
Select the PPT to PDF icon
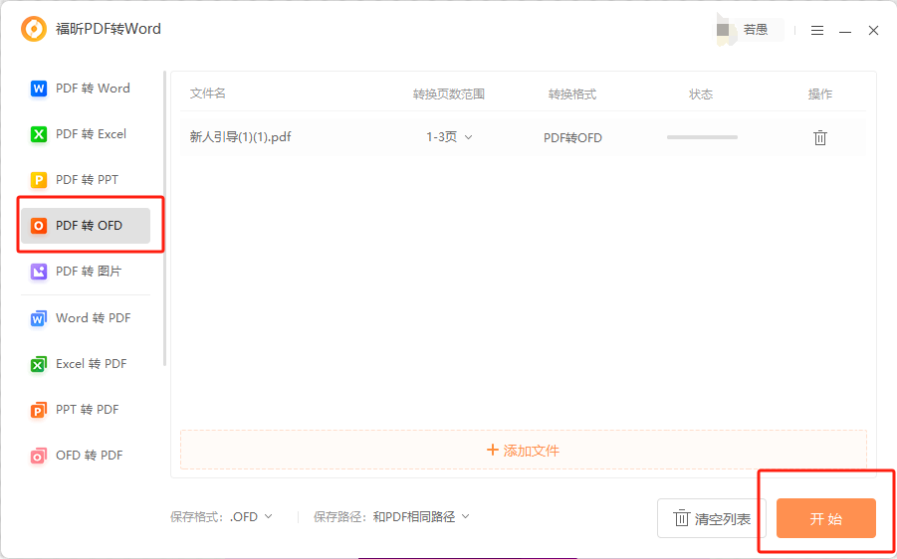pos(39,410)
